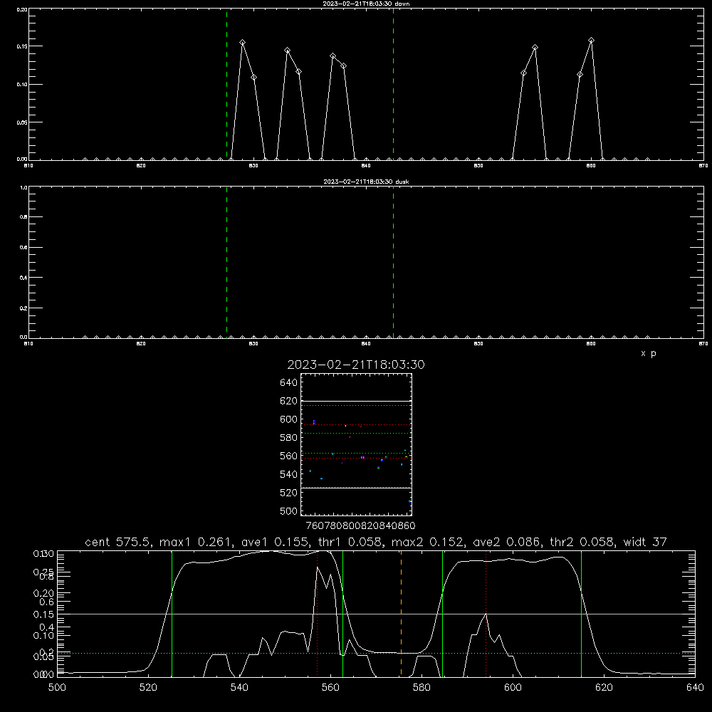712x712 pixels.
Task: Click the green vertical line near 563 in the bottom plot
Action: tap(343, 613)
